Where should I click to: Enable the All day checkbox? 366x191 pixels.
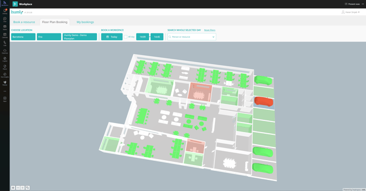(126, 37)
